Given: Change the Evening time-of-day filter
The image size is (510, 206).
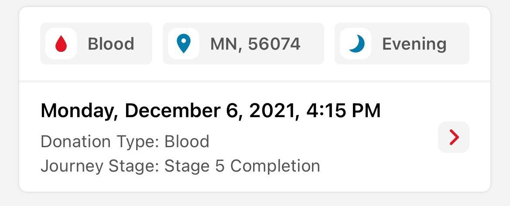Looking at the screenshot, I should (401, 44).
